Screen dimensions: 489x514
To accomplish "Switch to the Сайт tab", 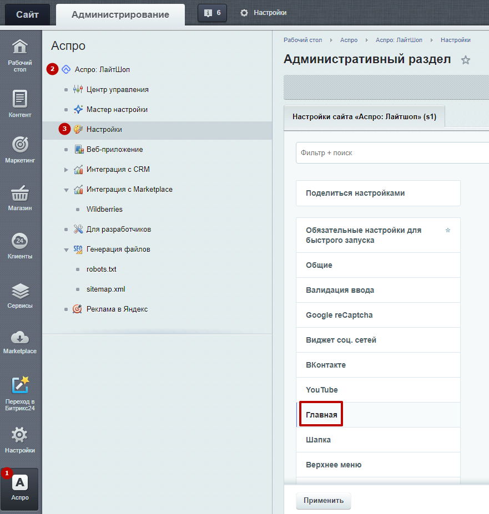I will pyautogui.click(x=27, y=14).
